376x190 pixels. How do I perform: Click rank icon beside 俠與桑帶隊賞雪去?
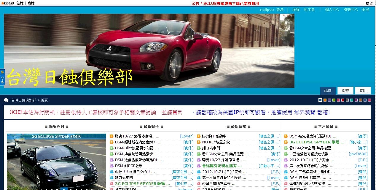[199, 184]
